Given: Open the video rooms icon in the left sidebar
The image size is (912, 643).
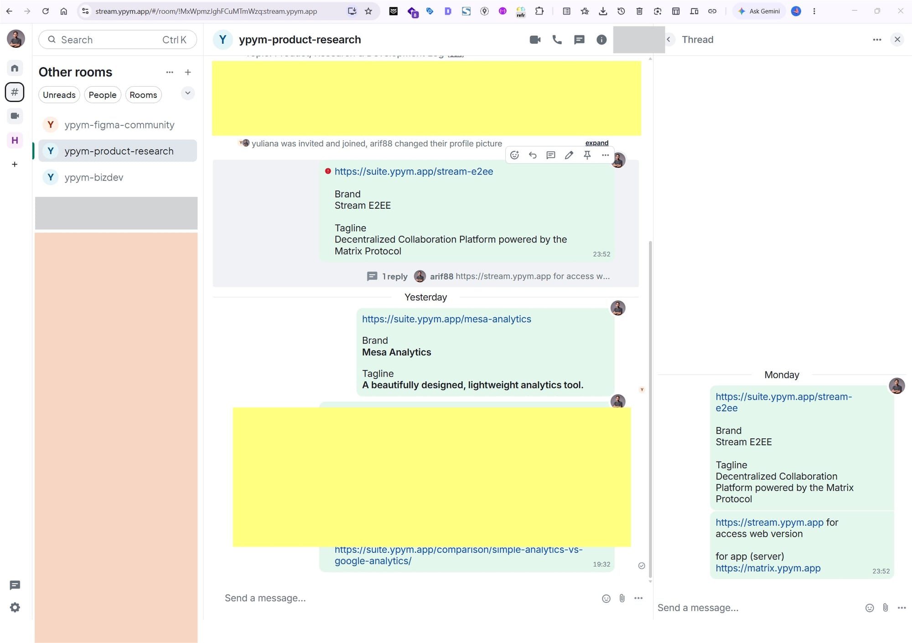Looking at the screenshot, I should point(15,116).
